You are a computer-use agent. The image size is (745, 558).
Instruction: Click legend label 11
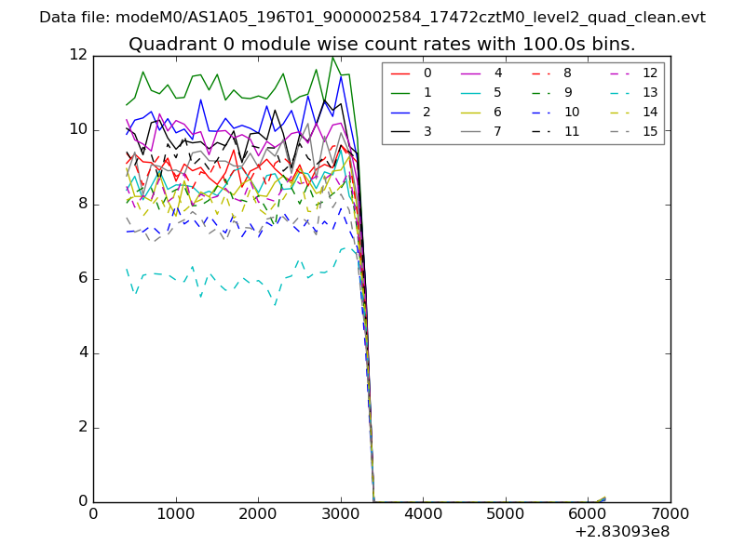(x=571, y=131)
